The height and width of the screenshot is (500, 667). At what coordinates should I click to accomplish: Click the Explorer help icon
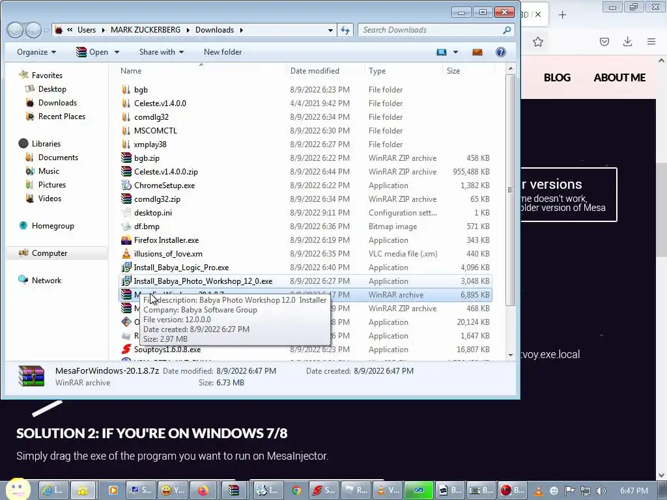(501, 52)
